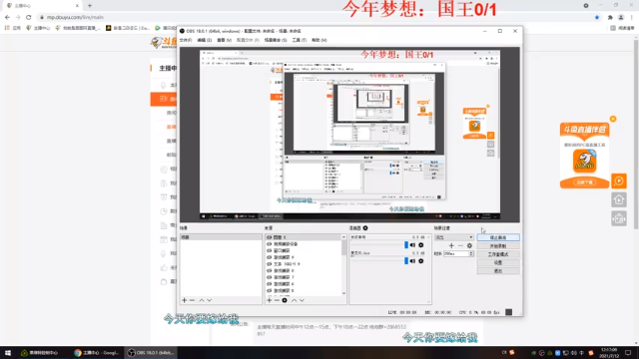
Task: Bookmark this page with the star icon
Action: tap(597, 17)
